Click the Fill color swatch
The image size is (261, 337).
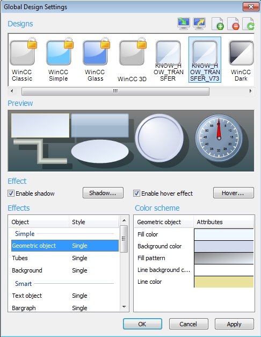pyautogui.click(x=224, y=234)
